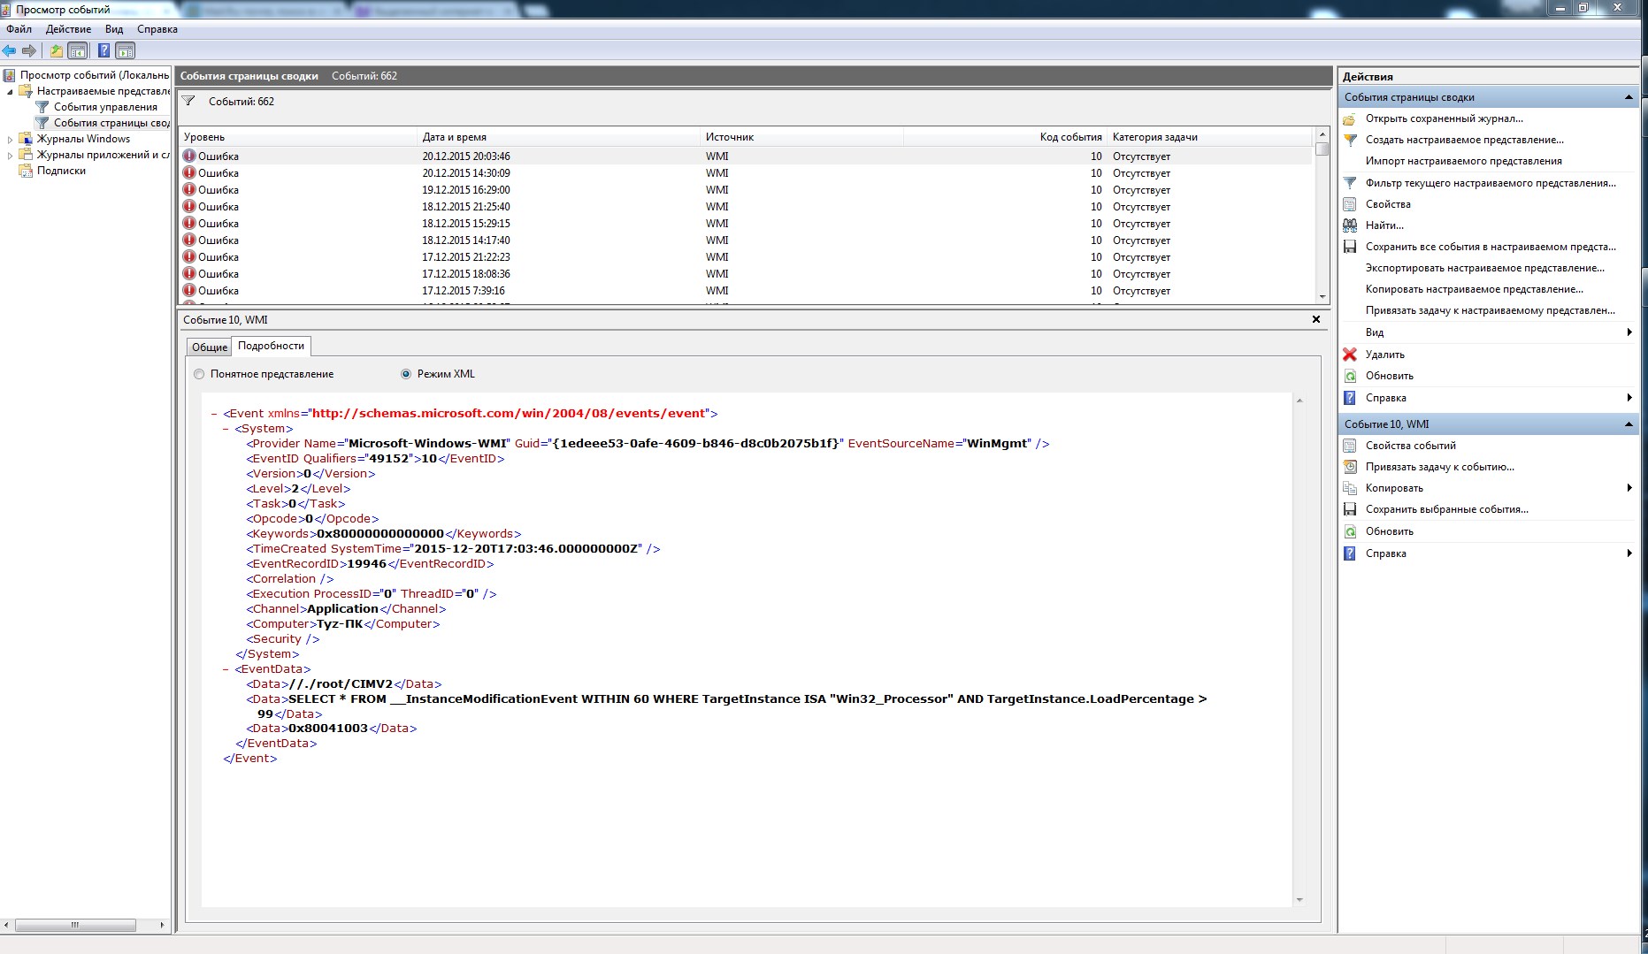Expand Журналы Windows tree node

point(10,139)
